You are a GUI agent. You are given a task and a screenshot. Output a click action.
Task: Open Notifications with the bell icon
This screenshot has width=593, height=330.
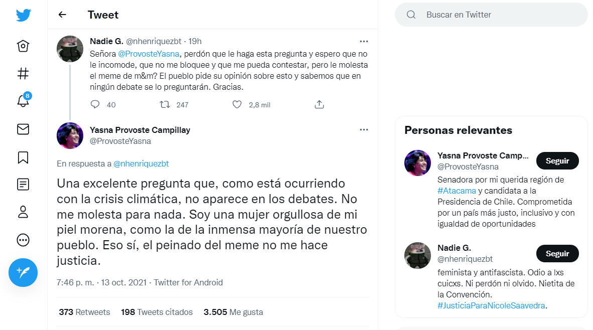coord(23,101)
